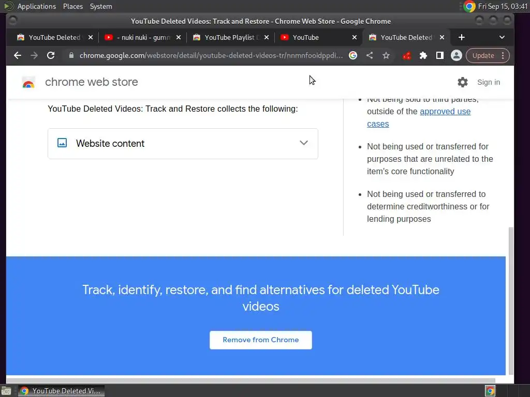Click the Sign in link
530x397 pixels.
[489, 82]
